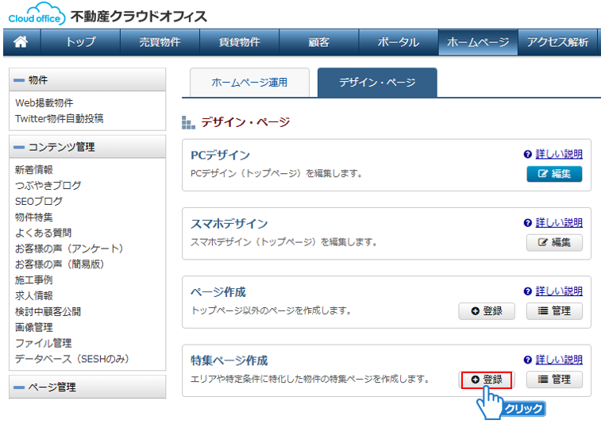Click the home icon in navigation bar
This screenshot has width=601, height=424.
click(x=21, y=42)
